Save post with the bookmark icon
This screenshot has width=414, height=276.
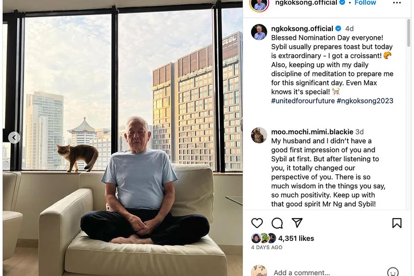(x=397, y=223)
